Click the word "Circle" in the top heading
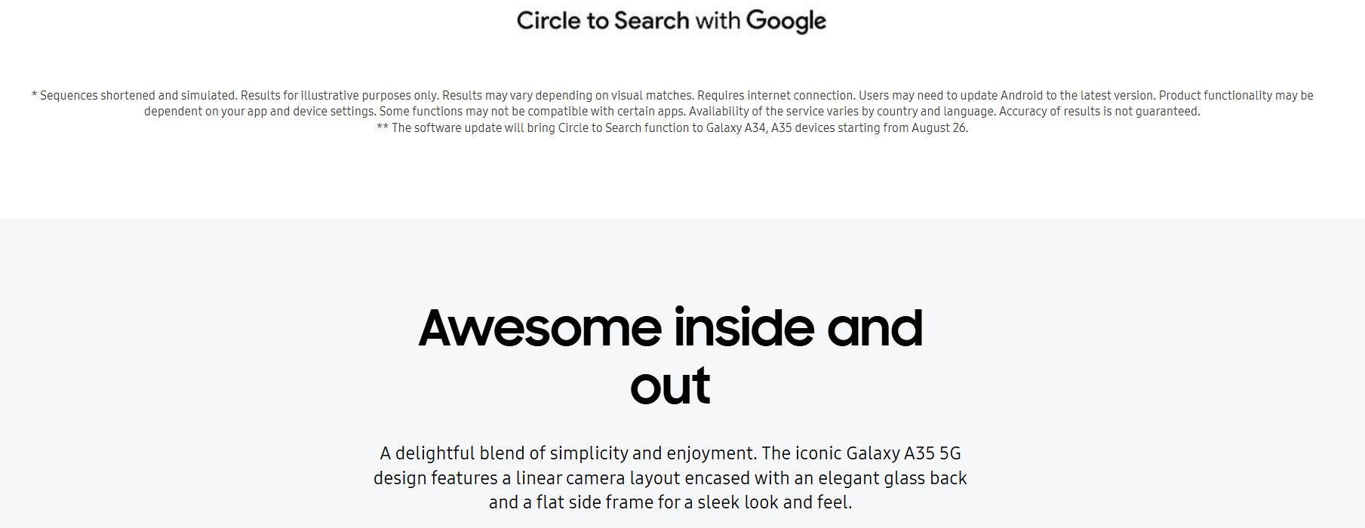Screen dimensions: 1365x528 (549, 20)
